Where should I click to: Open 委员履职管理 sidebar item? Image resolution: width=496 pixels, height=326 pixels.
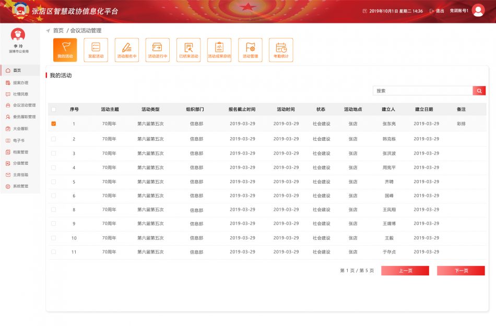pyautogui.click(x=23, y=116)
